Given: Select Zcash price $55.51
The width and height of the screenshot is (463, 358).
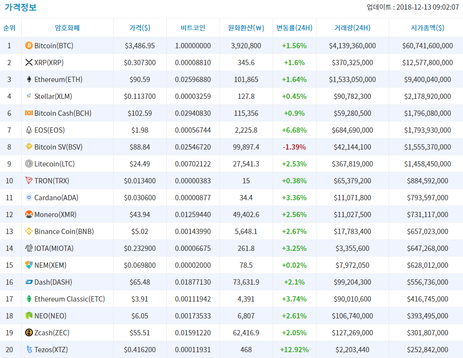Looking at the screenshot, I should 140,332.
